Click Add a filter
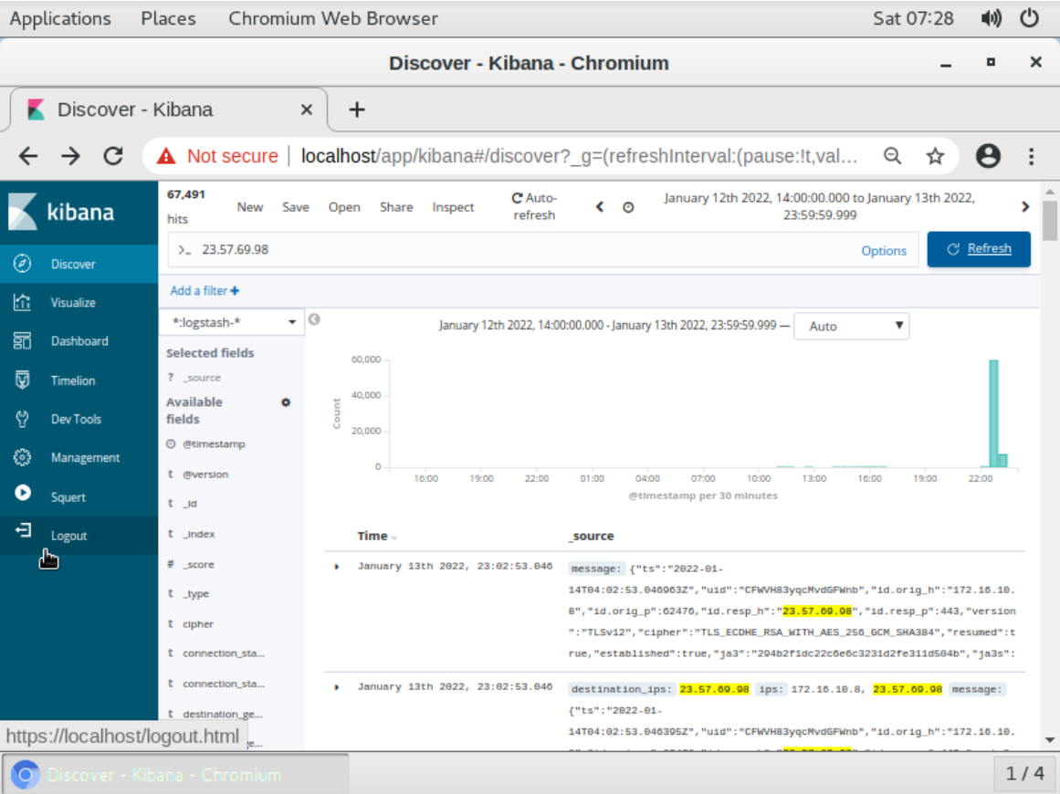 pos(205,290)
